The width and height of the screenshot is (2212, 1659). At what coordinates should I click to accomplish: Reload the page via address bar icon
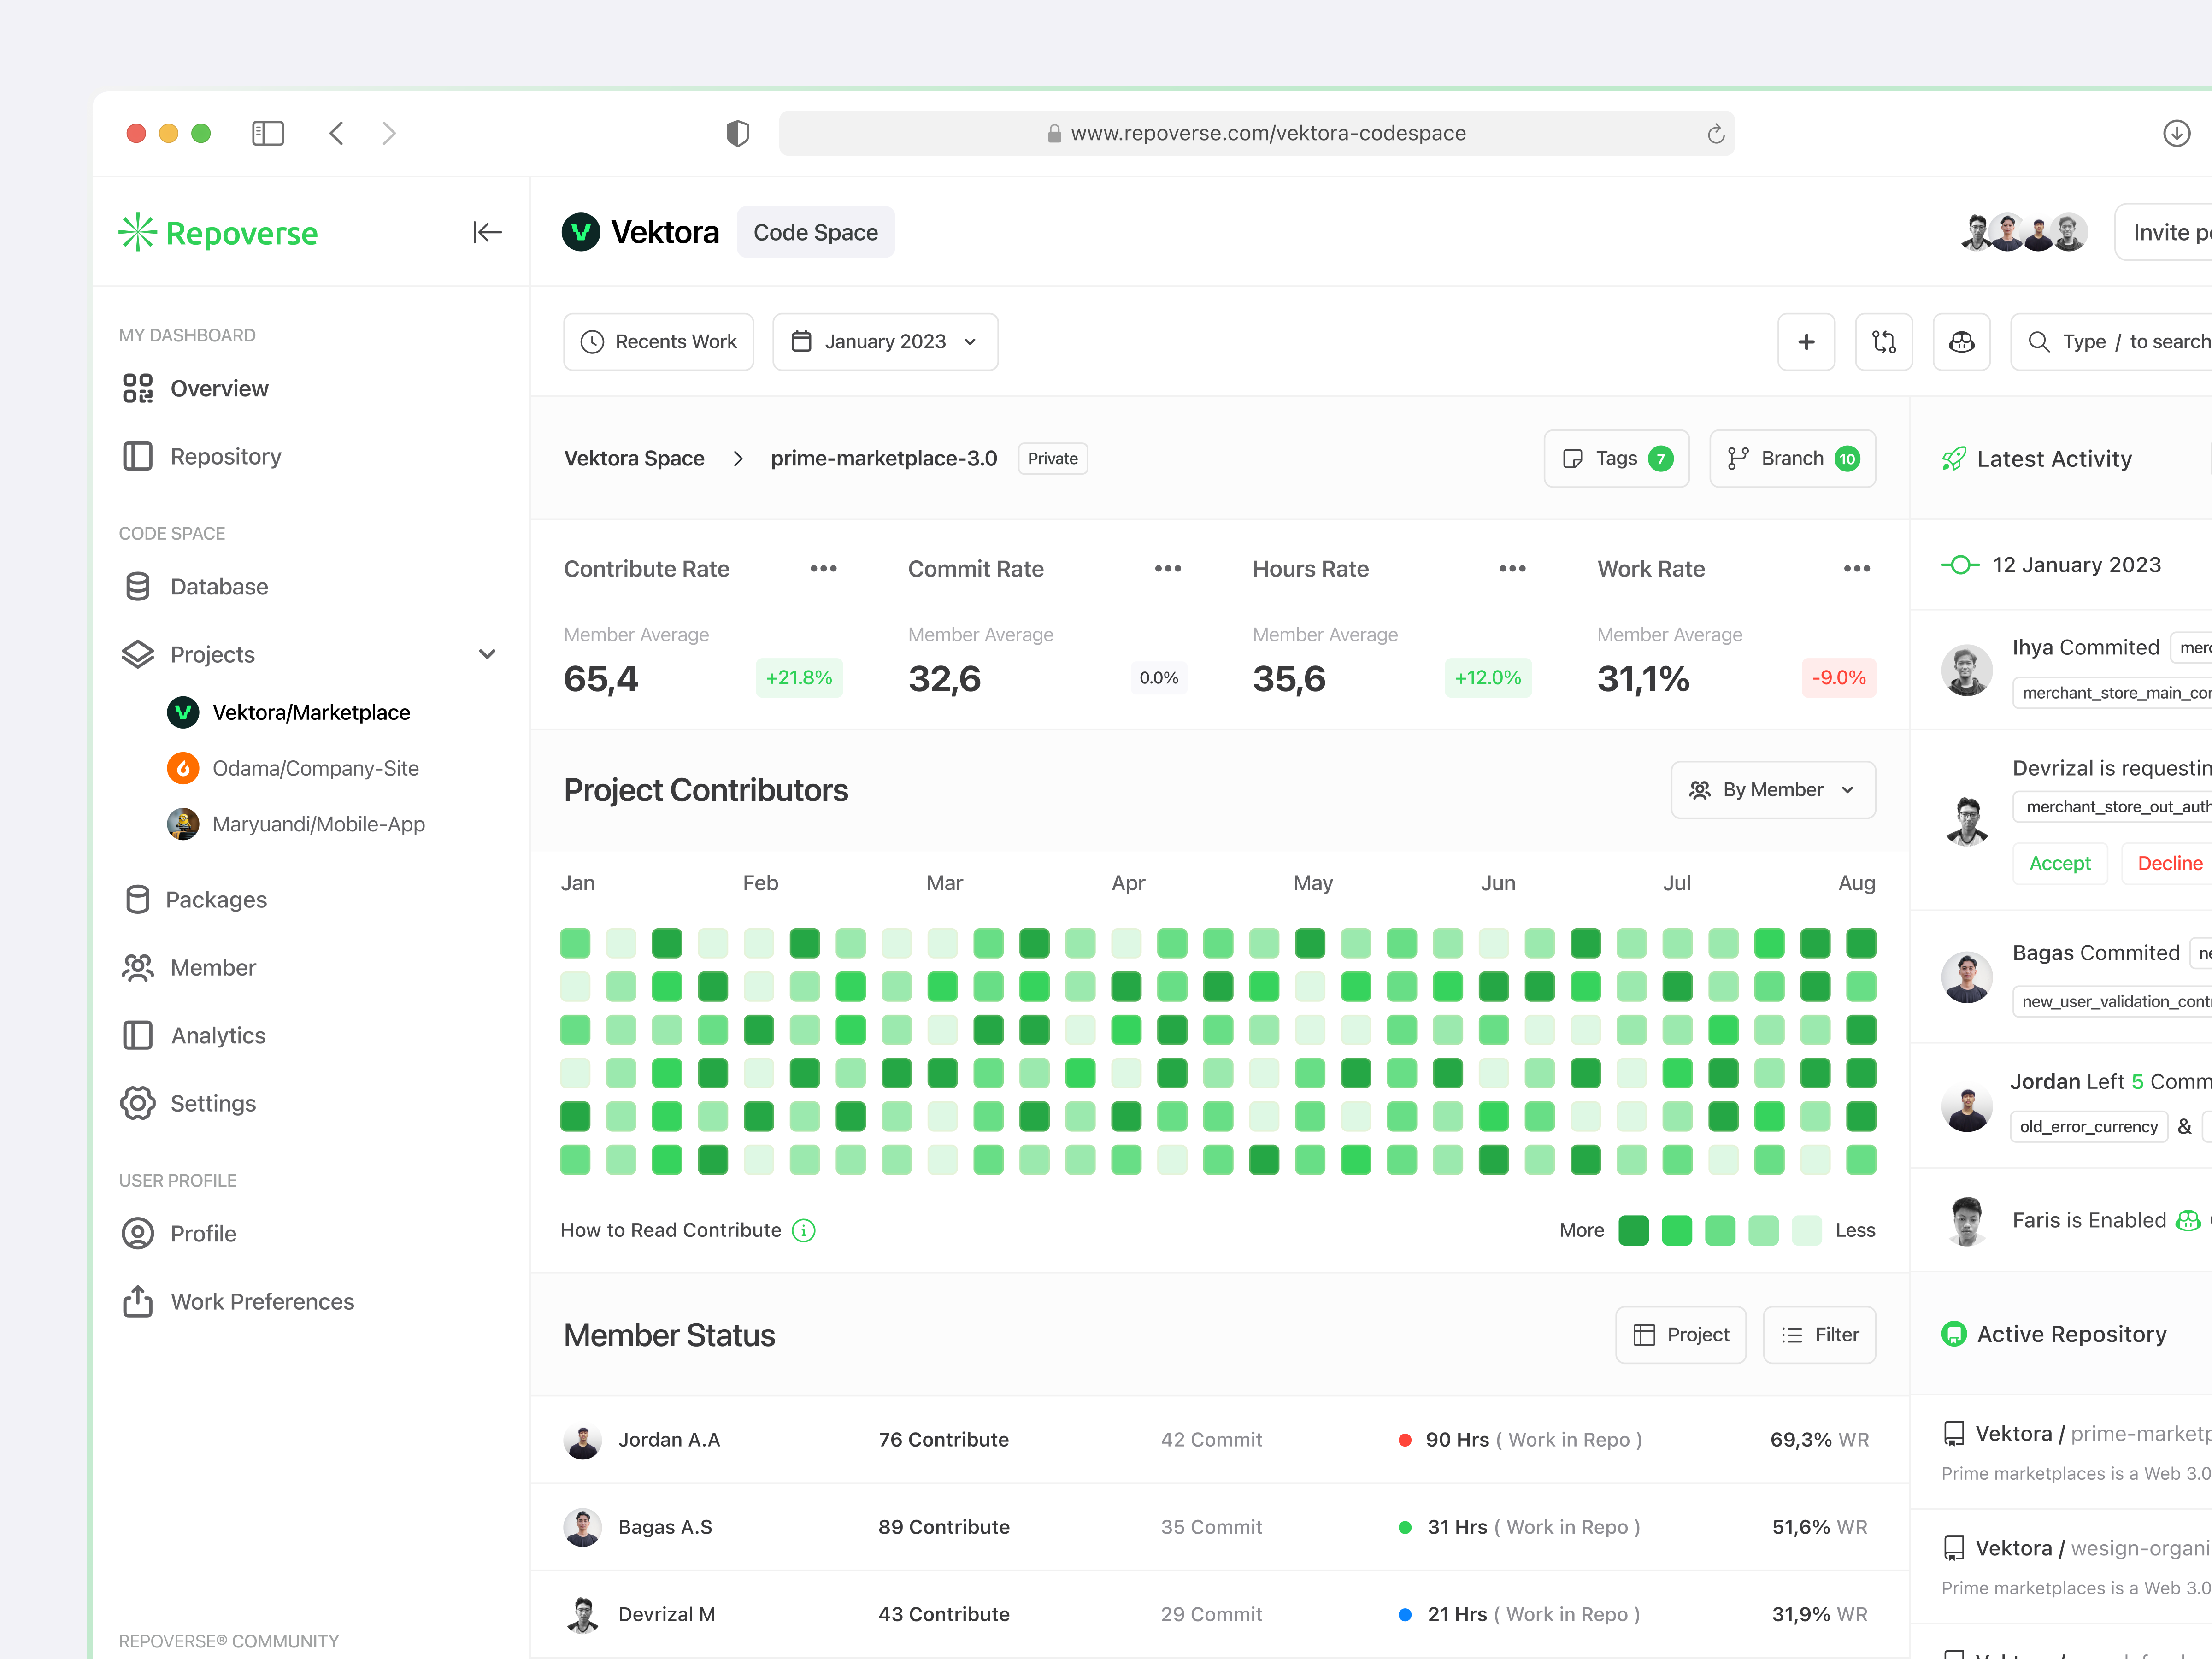click(x=1716, y=134)
